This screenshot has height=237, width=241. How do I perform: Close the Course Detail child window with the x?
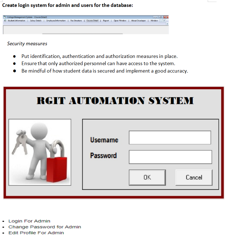point(168,24)
